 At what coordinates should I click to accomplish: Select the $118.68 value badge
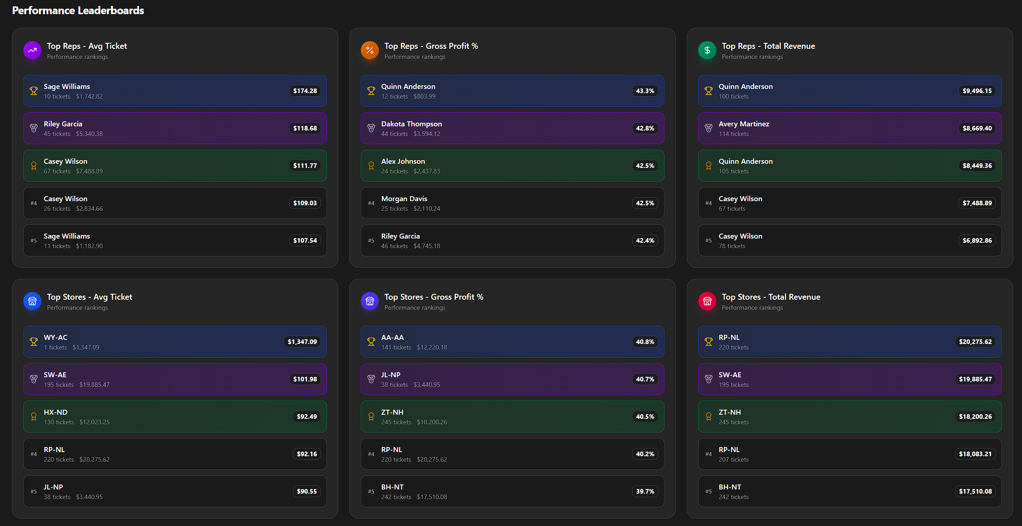305,128
